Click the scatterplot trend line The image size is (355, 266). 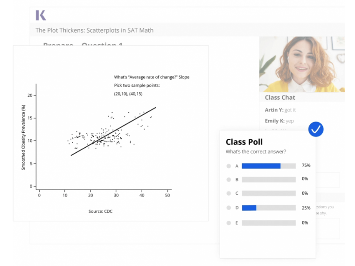pyautogui.click(x=113, y=131)
